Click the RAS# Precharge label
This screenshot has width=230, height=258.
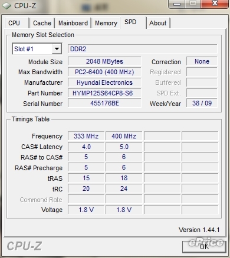38,168
